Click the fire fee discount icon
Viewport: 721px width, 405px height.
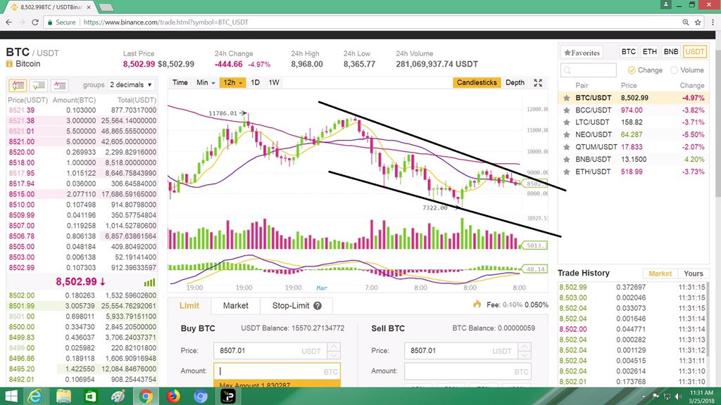[x=477, y=304]
